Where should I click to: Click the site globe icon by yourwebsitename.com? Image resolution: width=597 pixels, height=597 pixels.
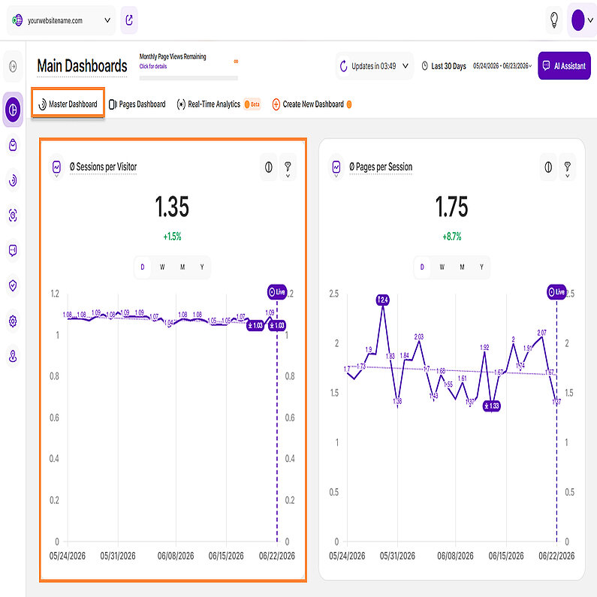click(x=17, y=20)
